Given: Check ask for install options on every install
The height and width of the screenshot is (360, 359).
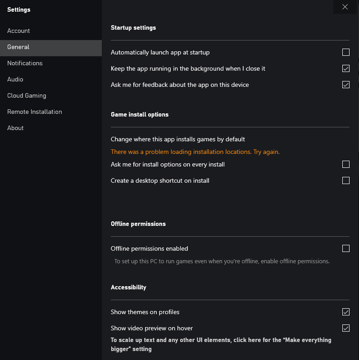Looking at the screenshot, I should pyautogui.click(x=346, y=164).
